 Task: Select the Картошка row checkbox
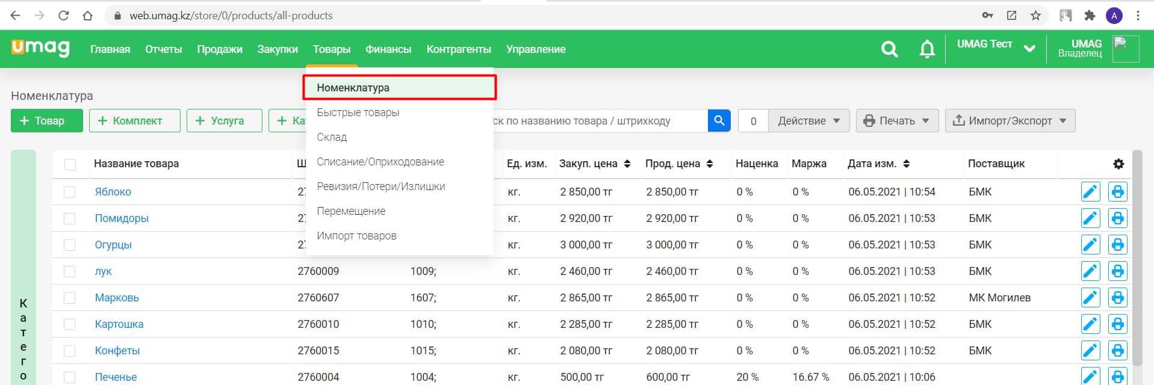pyautogui.click(x=70, y=324)
